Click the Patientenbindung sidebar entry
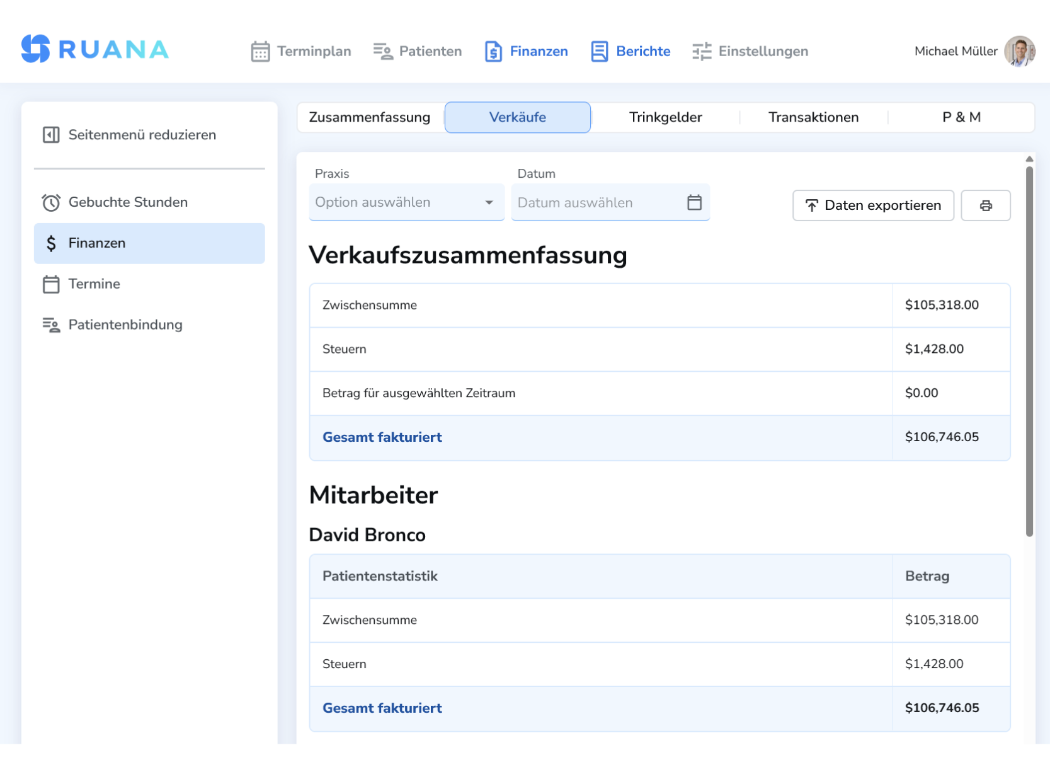 (x=125, y=325)
